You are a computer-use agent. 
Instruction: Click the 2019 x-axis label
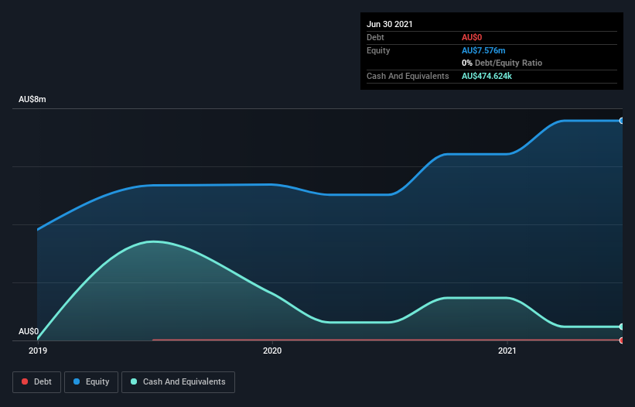tap(38, 351)
